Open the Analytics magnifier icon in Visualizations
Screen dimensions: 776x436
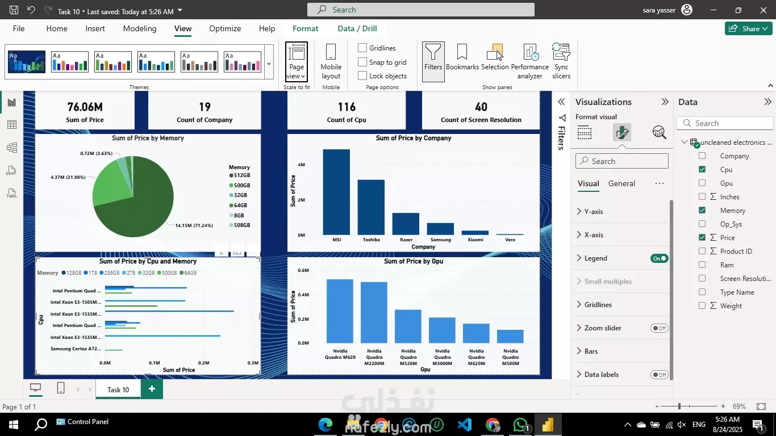(659, 133)
